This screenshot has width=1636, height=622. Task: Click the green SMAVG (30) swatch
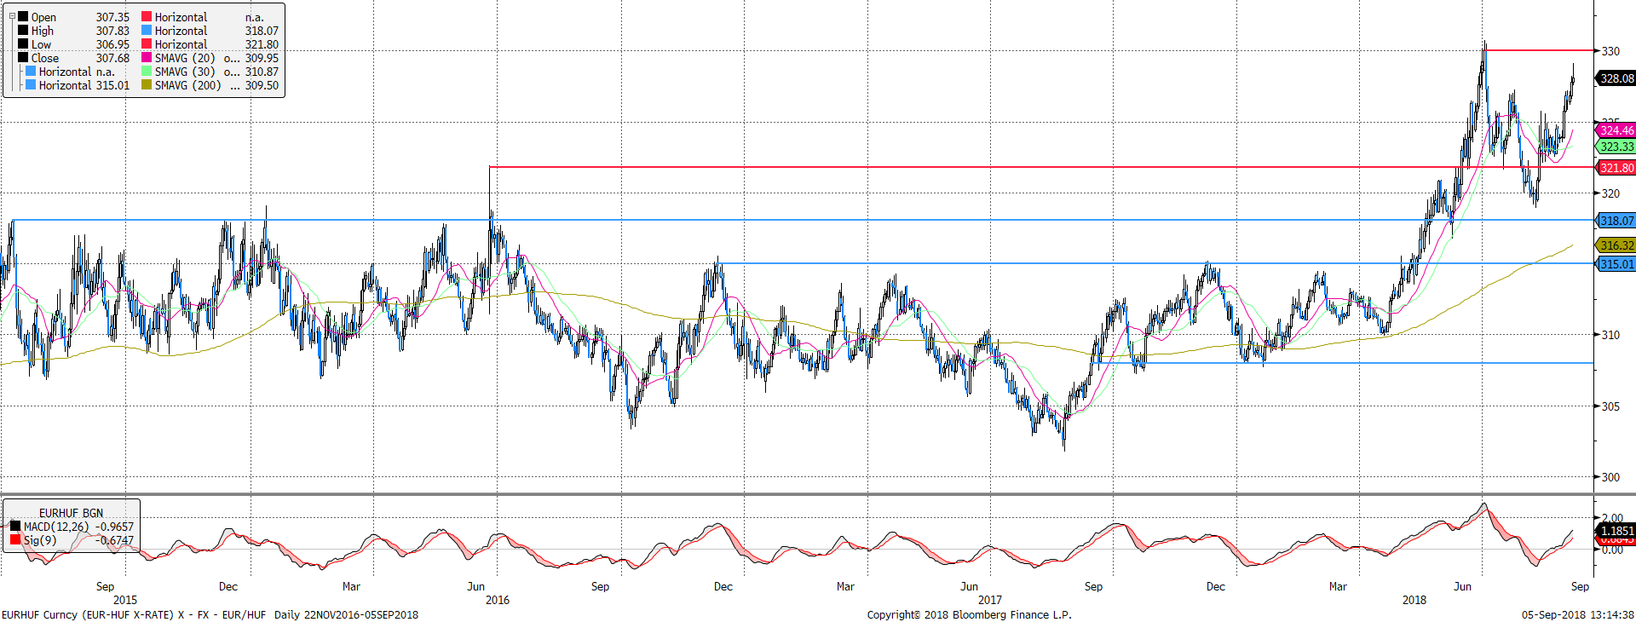(147, 71)
